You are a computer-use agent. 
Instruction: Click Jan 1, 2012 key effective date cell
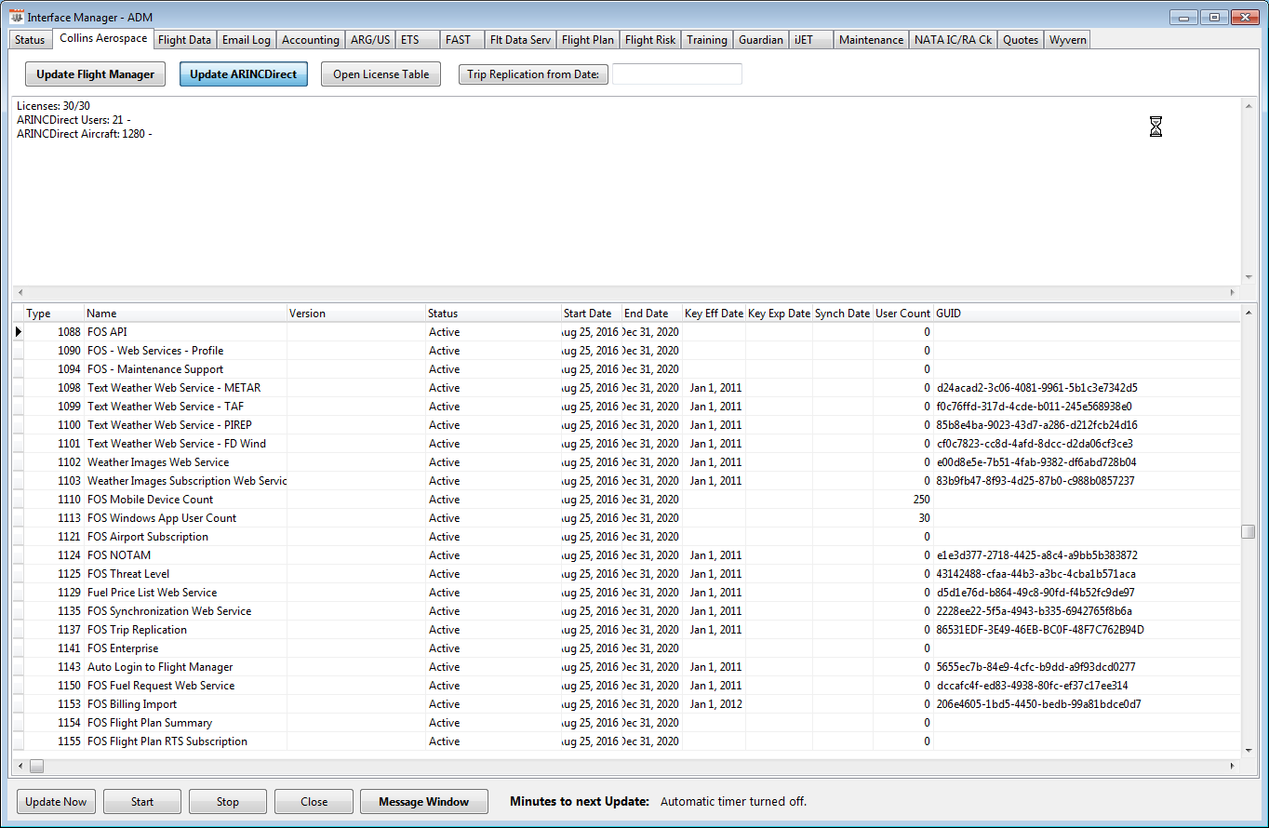(x=714, y=704)
